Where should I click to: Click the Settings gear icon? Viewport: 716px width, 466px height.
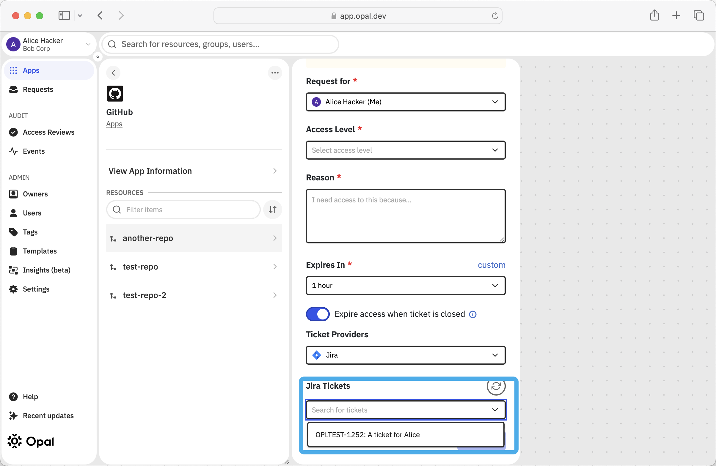pyautogui.click(x=13, y=289)
